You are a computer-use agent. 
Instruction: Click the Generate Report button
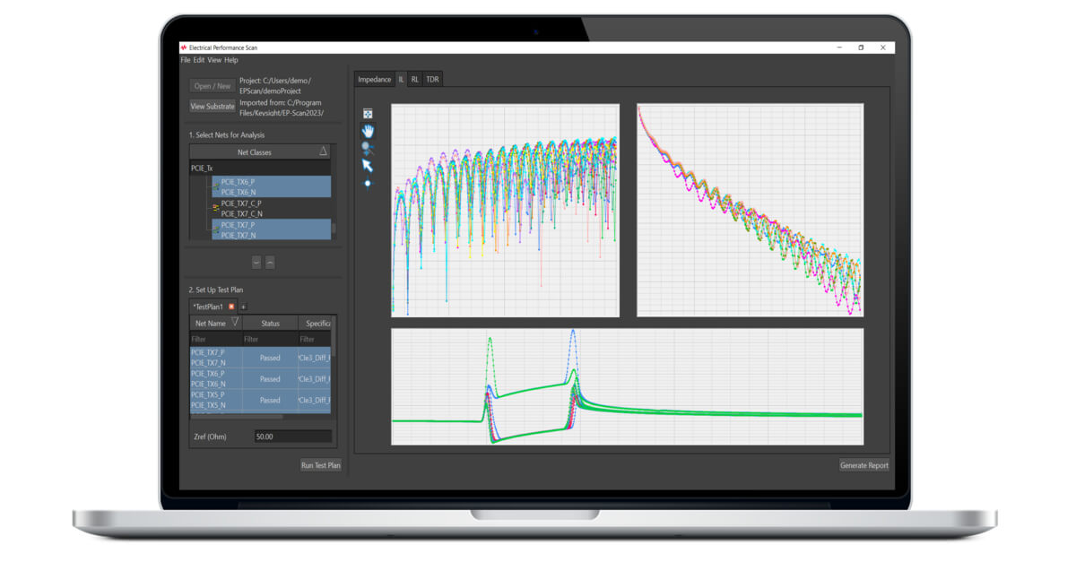click(x=864, y=465)
